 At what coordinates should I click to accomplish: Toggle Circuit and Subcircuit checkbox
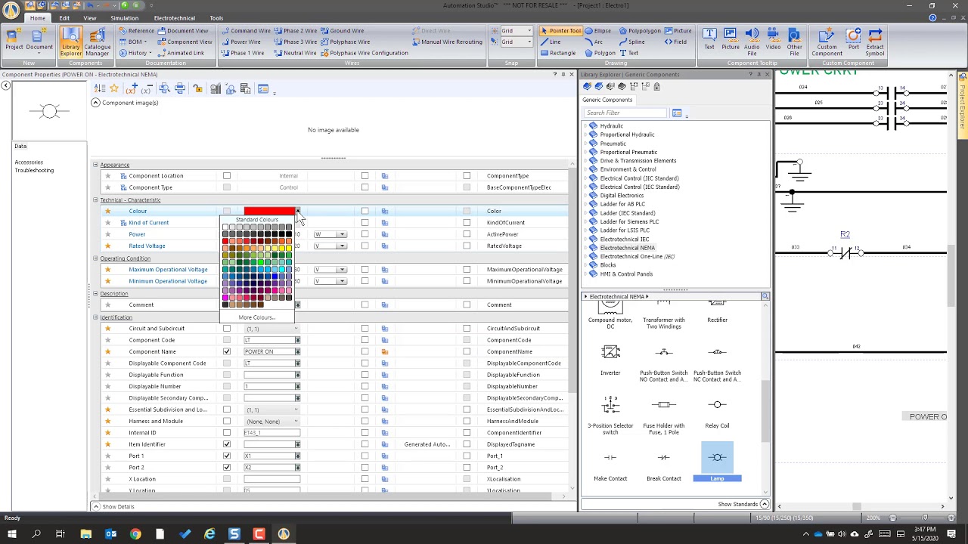tap(227, 328)
